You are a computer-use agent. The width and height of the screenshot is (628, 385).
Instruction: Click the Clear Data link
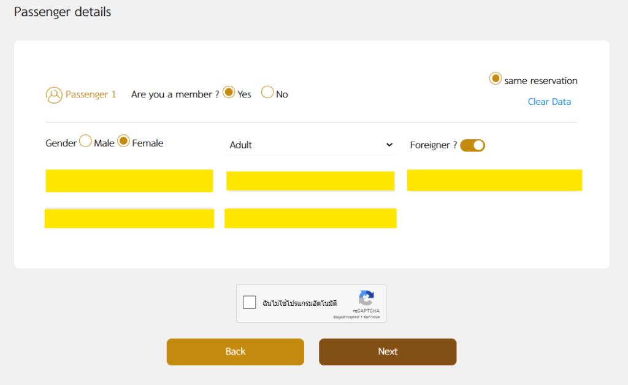coord(549,102)
